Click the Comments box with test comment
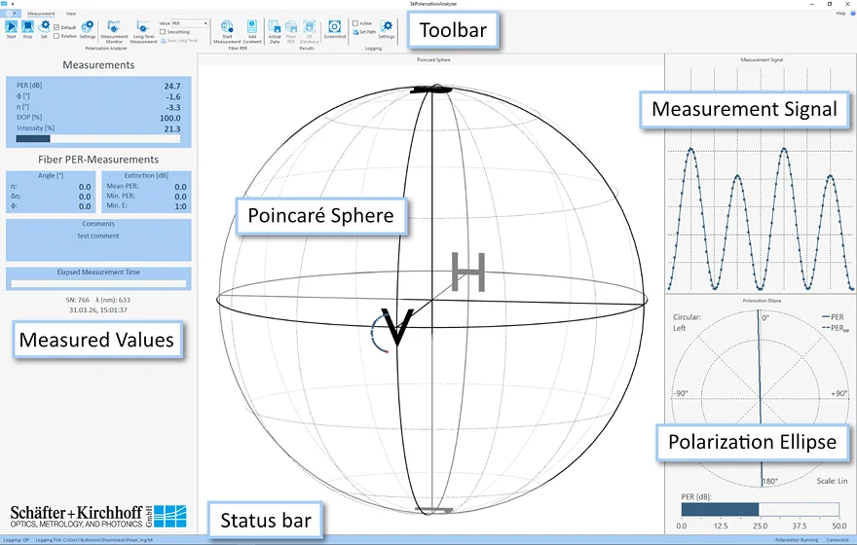 tap(98, 240)
